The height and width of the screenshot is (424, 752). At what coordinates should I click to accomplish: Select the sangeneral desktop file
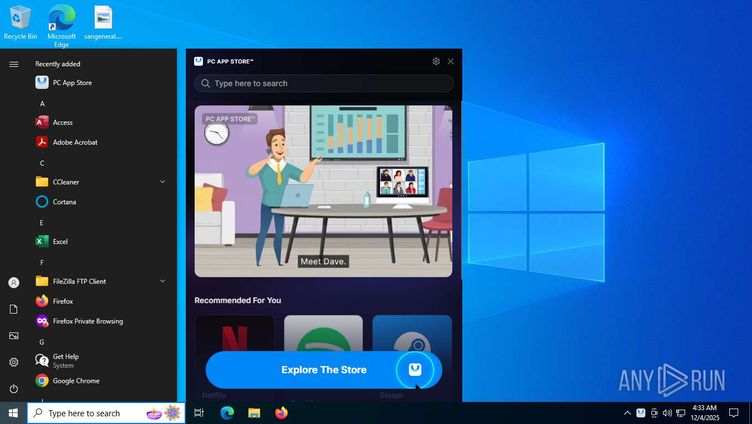click(x=103, y=23)
